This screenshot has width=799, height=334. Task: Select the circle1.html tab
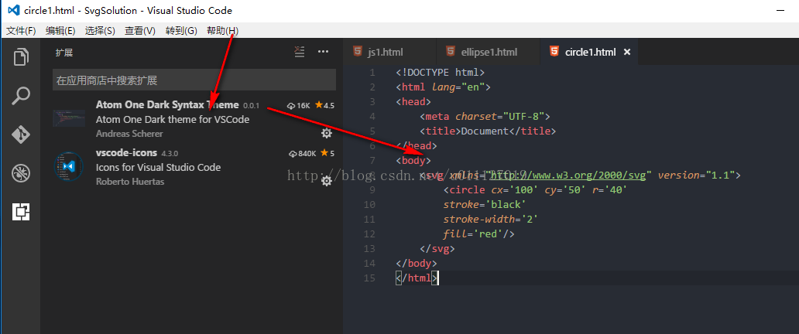(x=589, y=52)
